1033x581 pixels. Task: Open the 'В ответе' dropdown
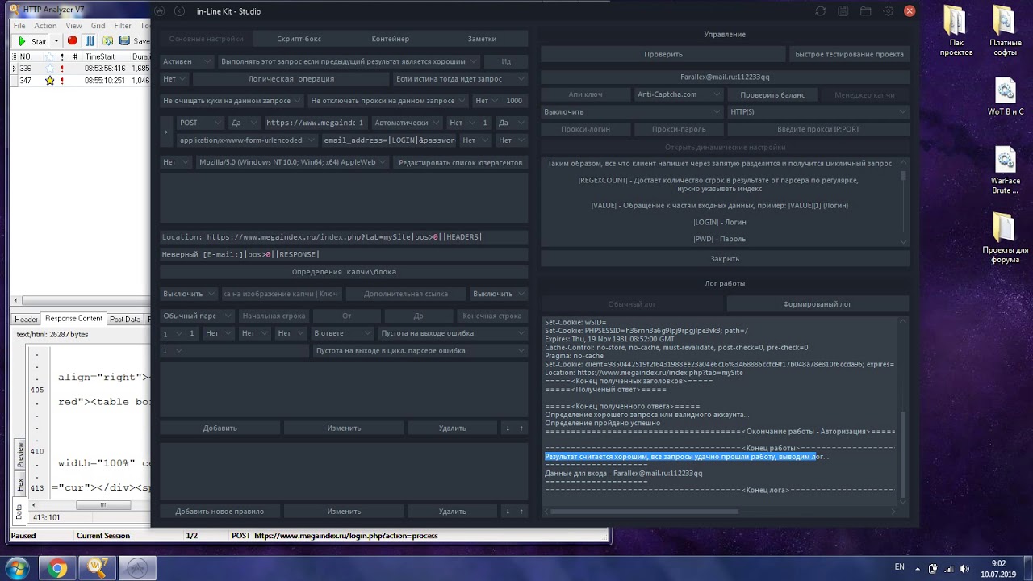click(343, 333)
